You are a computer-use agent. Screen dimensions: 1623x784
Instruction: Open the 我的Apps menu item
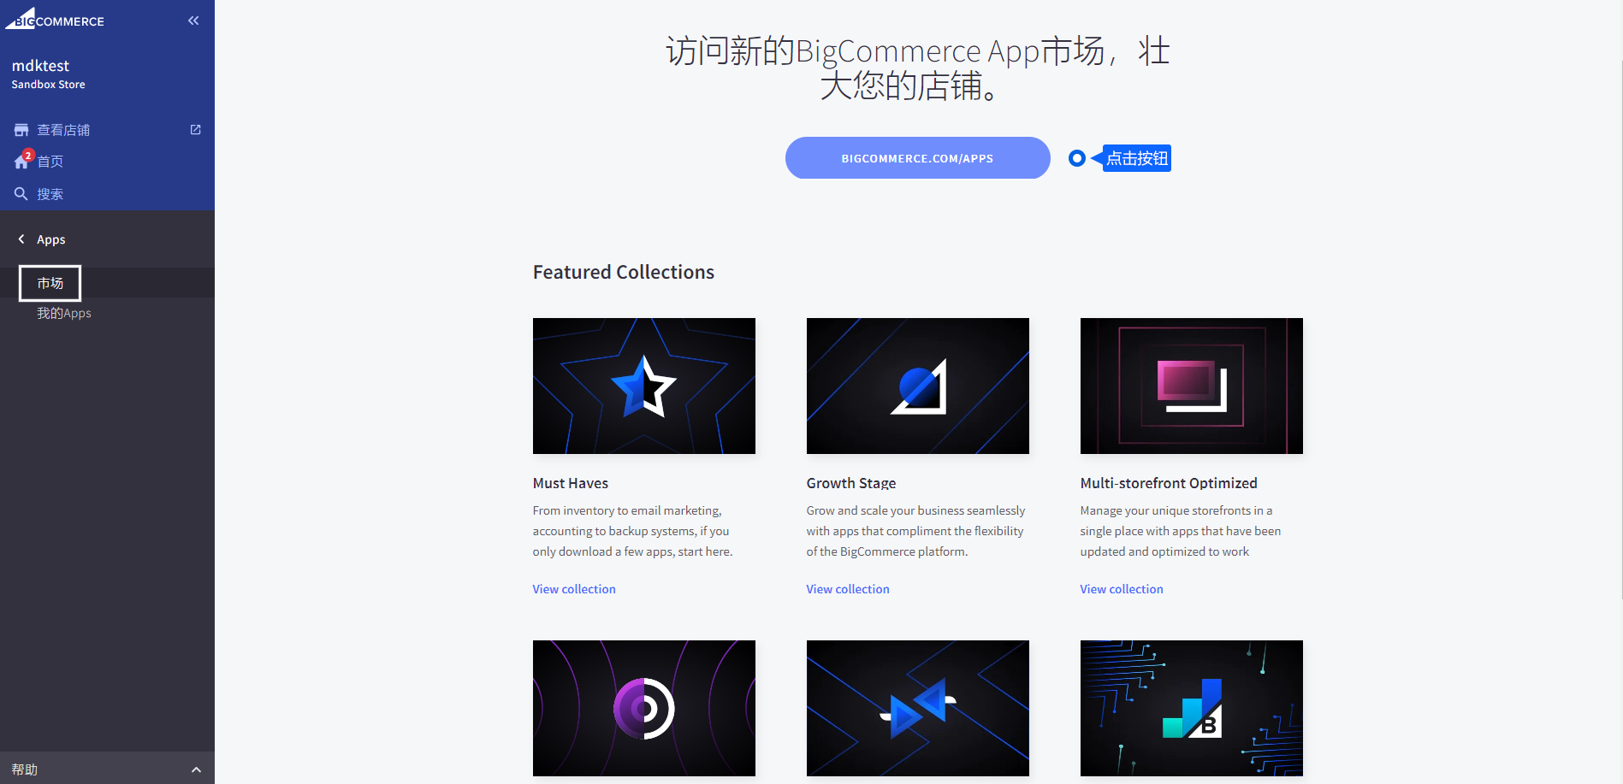point(64,313)
